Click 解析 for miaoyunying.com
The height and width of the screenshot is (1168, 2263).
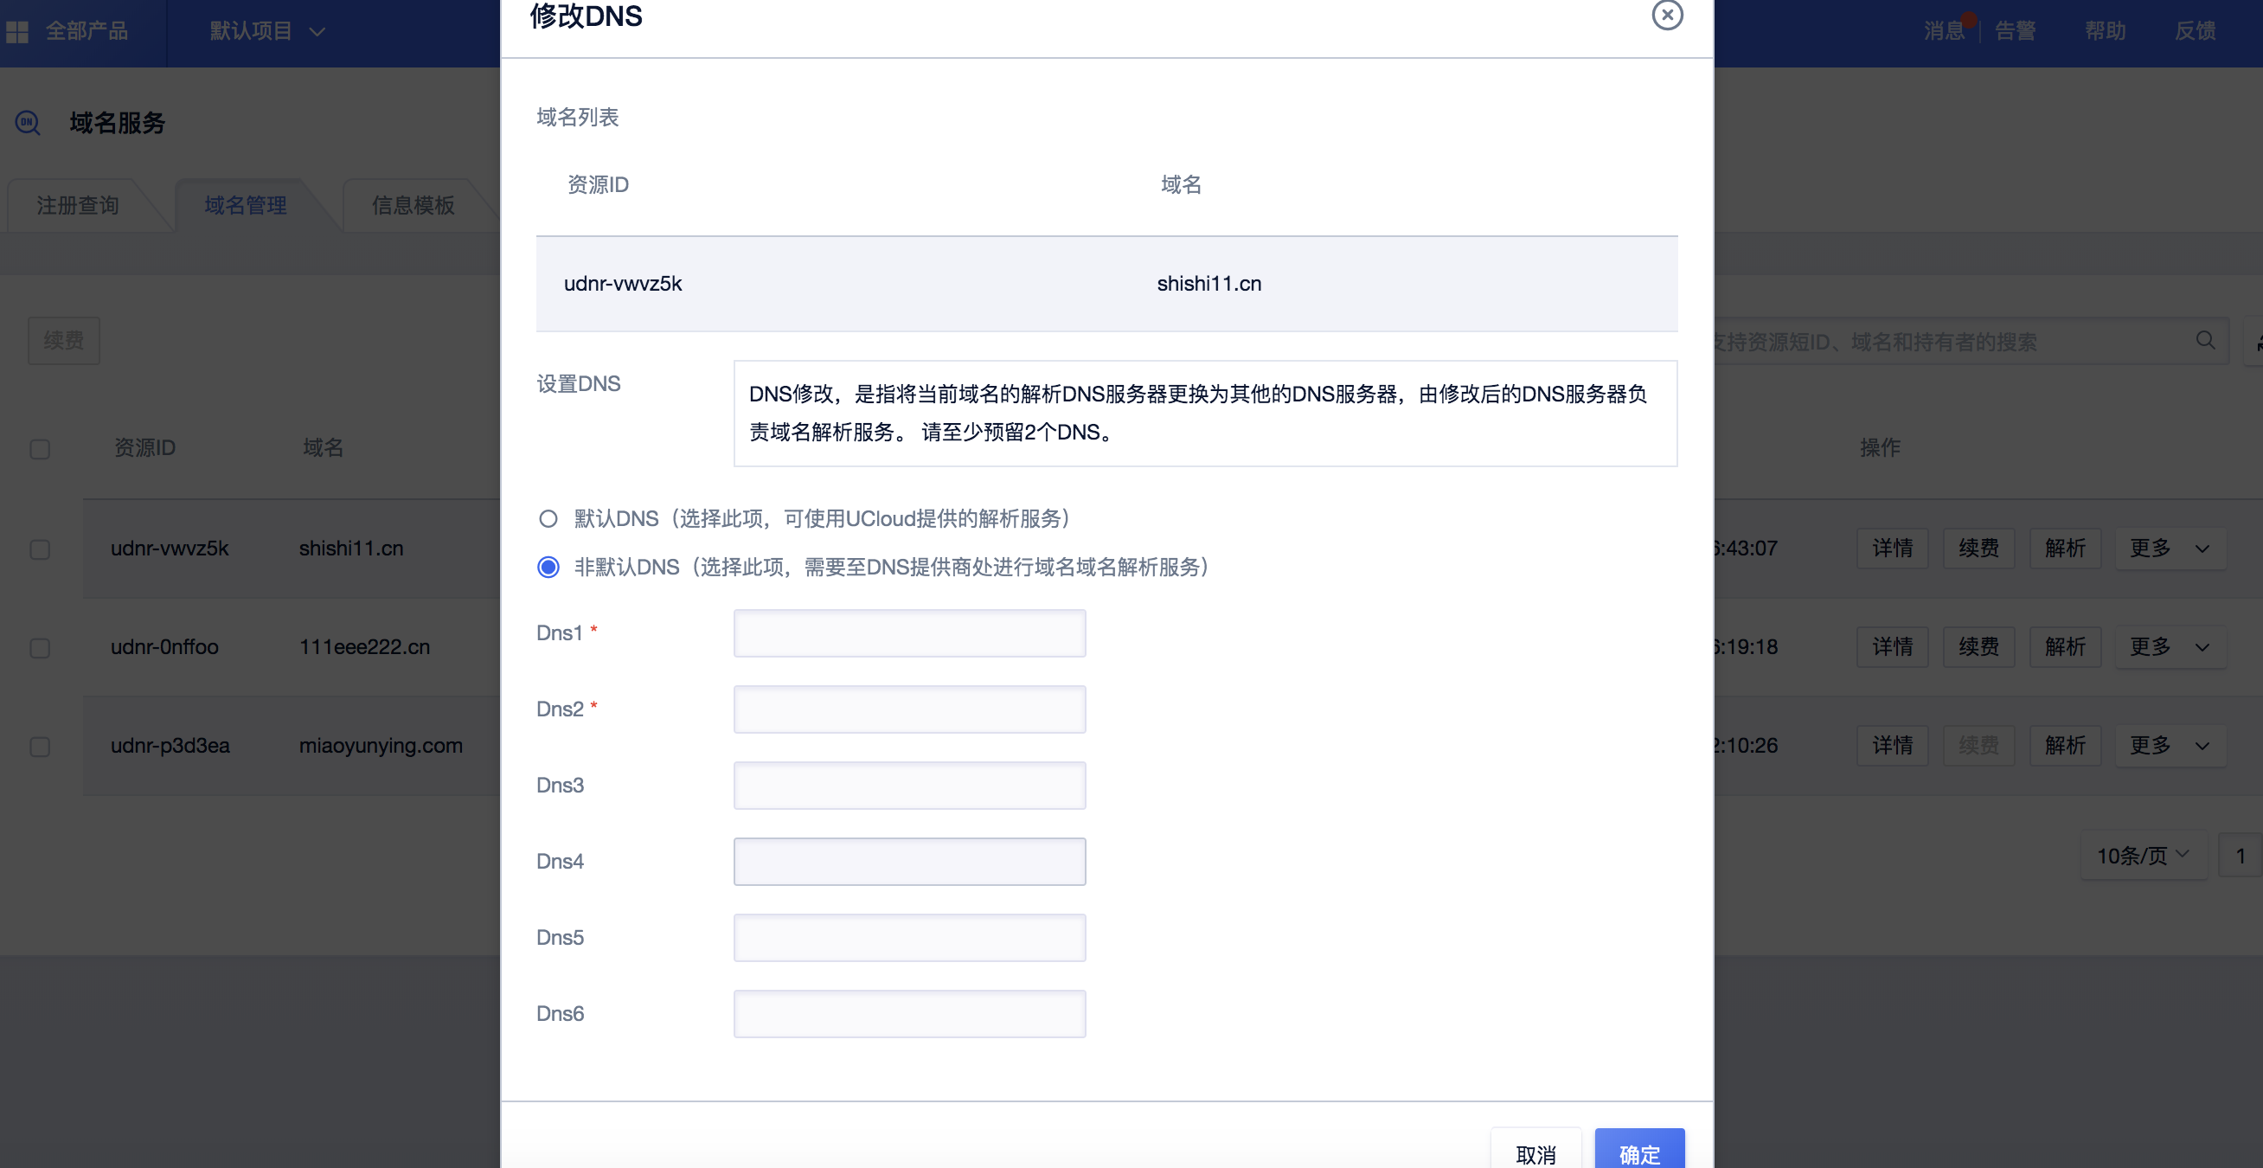tap(2064, 745)
